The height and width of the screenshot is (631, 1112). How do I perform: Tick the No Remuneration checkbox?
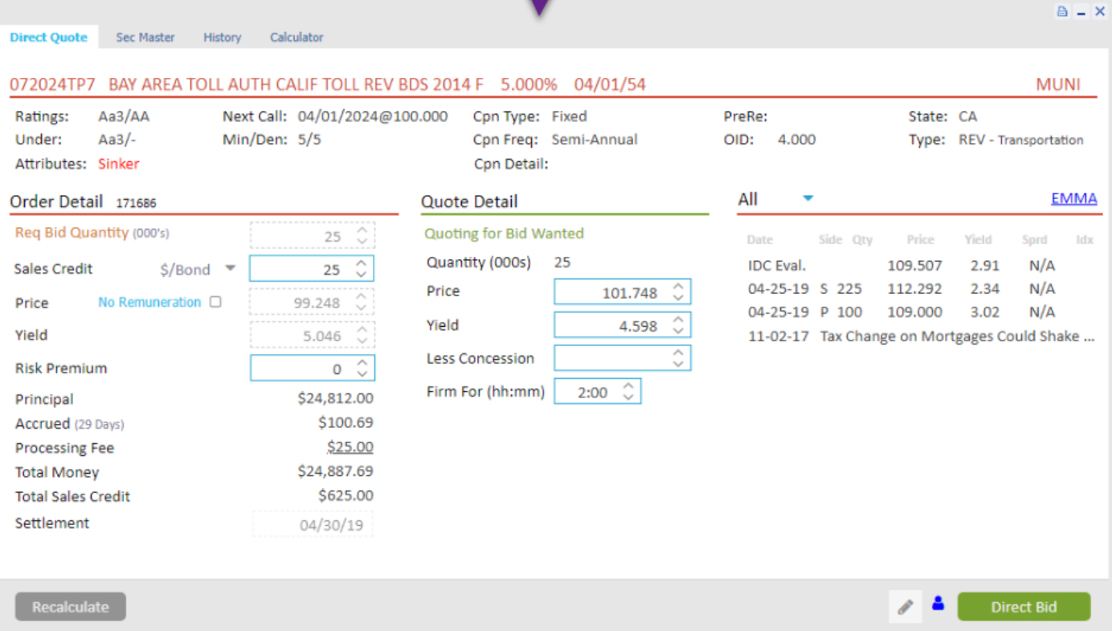point(215,302)
